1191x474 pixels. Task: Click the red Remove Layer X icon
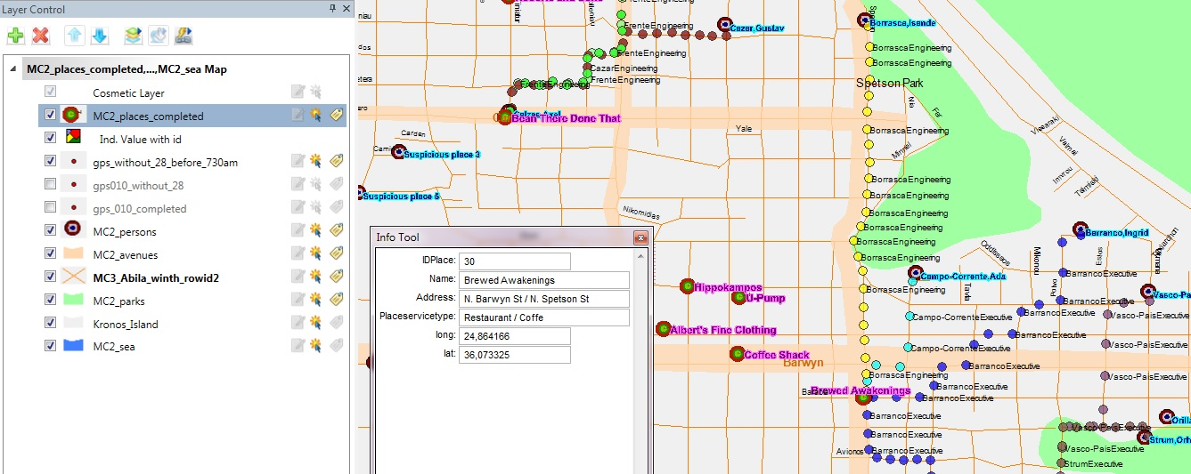click(x=40, y=36)
